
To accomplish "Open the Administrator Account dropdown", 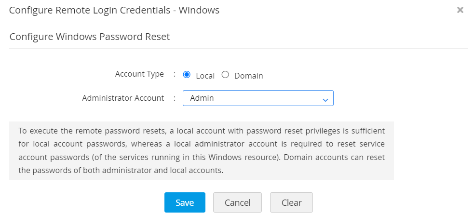I will click(x=258, y=98).
